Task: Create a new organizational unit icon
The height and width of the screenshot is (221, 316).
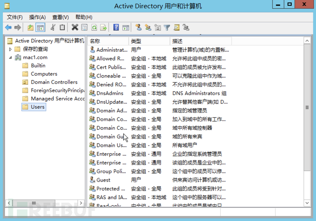Action: [158, 28]
